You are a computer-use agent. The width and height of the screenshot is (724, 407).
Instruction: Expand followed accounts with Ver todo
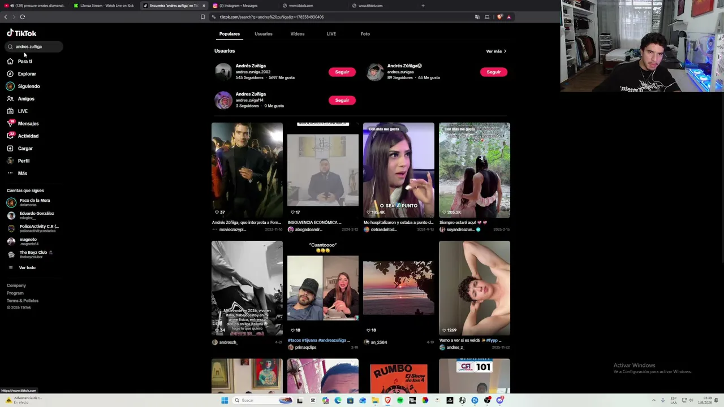[27, 267]
